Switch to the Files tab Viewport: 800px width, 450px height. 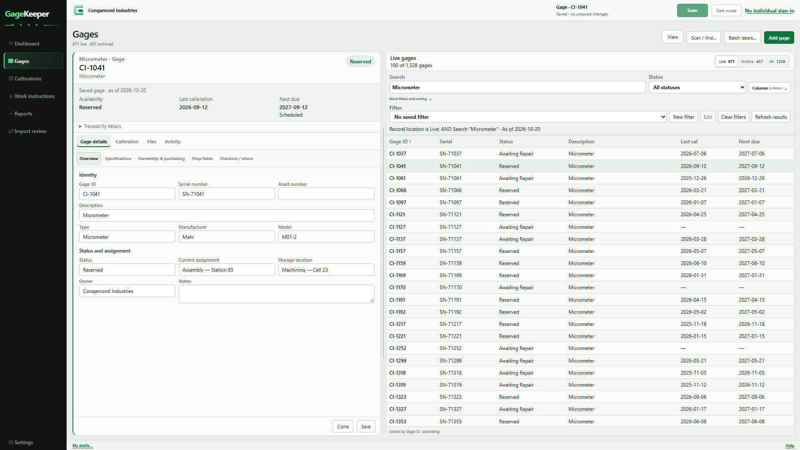click(x=152, y=142)
